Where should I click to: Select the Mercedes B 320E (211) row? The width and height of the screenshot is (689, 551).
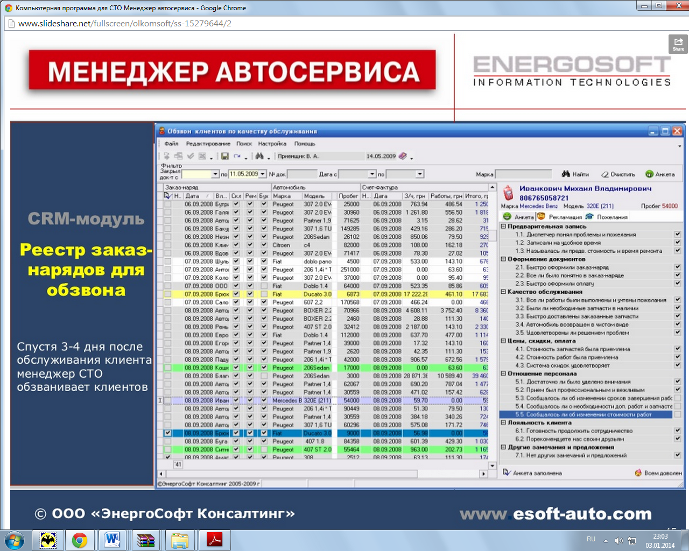(326, 400)
